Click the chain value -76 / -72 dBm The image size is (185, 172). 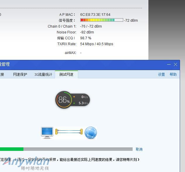point(91,26)
